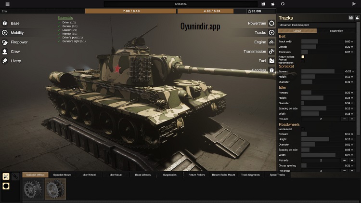Click the black circle icon at bottom left
This screenshot has width=361, height=203.
point(6,186)
